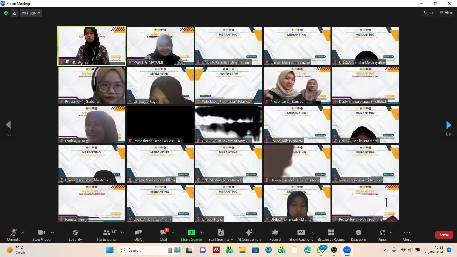Launch the AI Companion

(249, 235)
